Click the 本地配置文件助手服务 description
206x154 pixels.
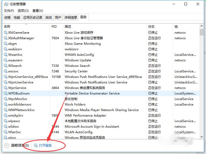[80, 121]
